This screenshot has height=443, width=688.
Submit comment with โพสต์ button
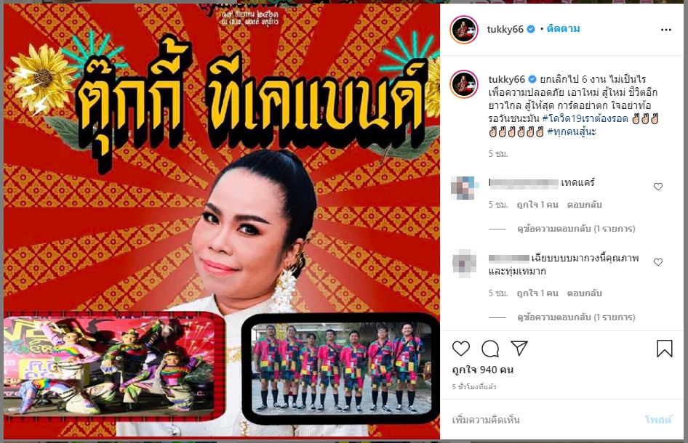[658, 420]
